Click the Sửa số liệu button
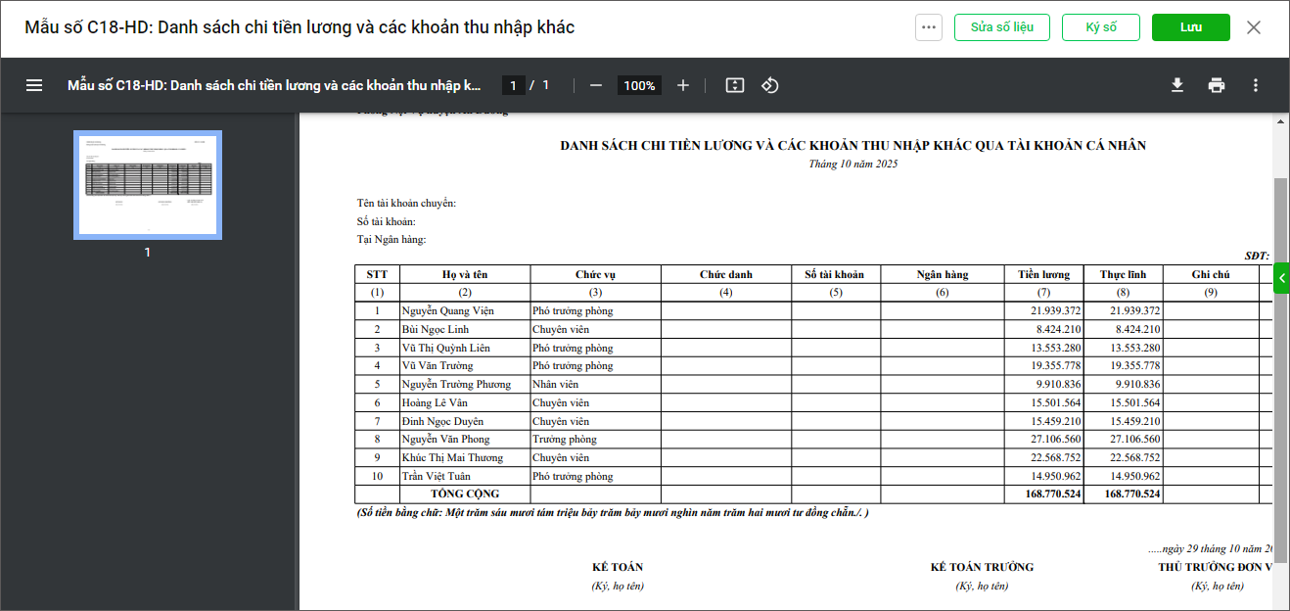1290x611 pixels. point(1002,27)
